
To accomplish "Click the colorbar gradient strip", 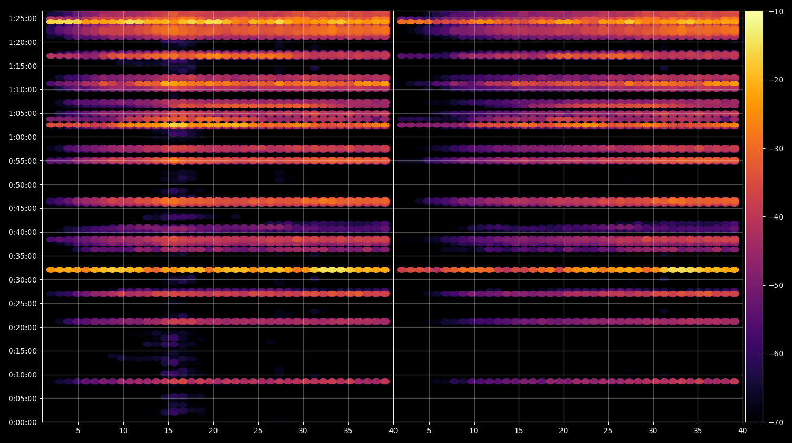I will click(754, 216).
